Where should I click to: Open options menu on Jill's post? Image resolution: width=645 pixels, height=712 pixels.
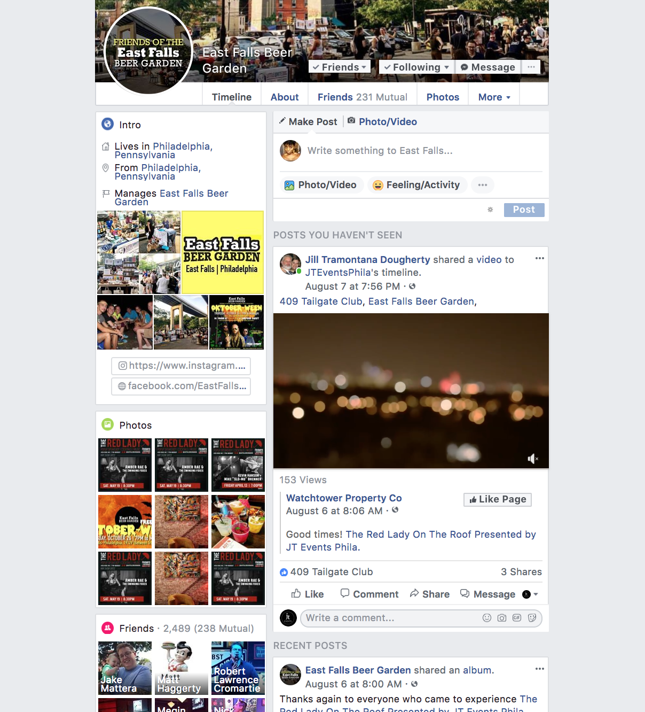(x=539, y=258)
